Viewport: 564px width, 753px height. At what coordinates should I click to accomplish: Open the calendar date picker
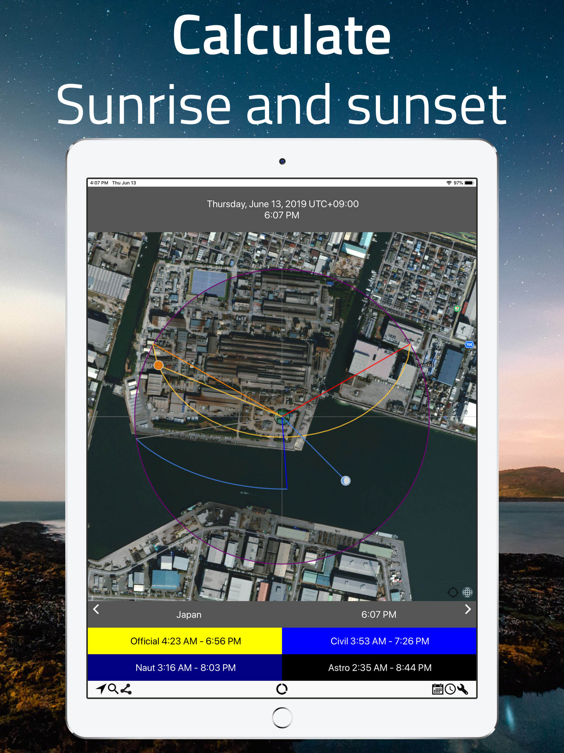437,689
